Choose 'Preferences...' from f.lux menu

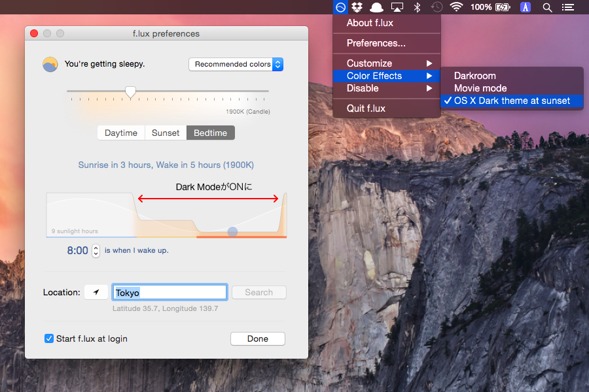[387, 43]
